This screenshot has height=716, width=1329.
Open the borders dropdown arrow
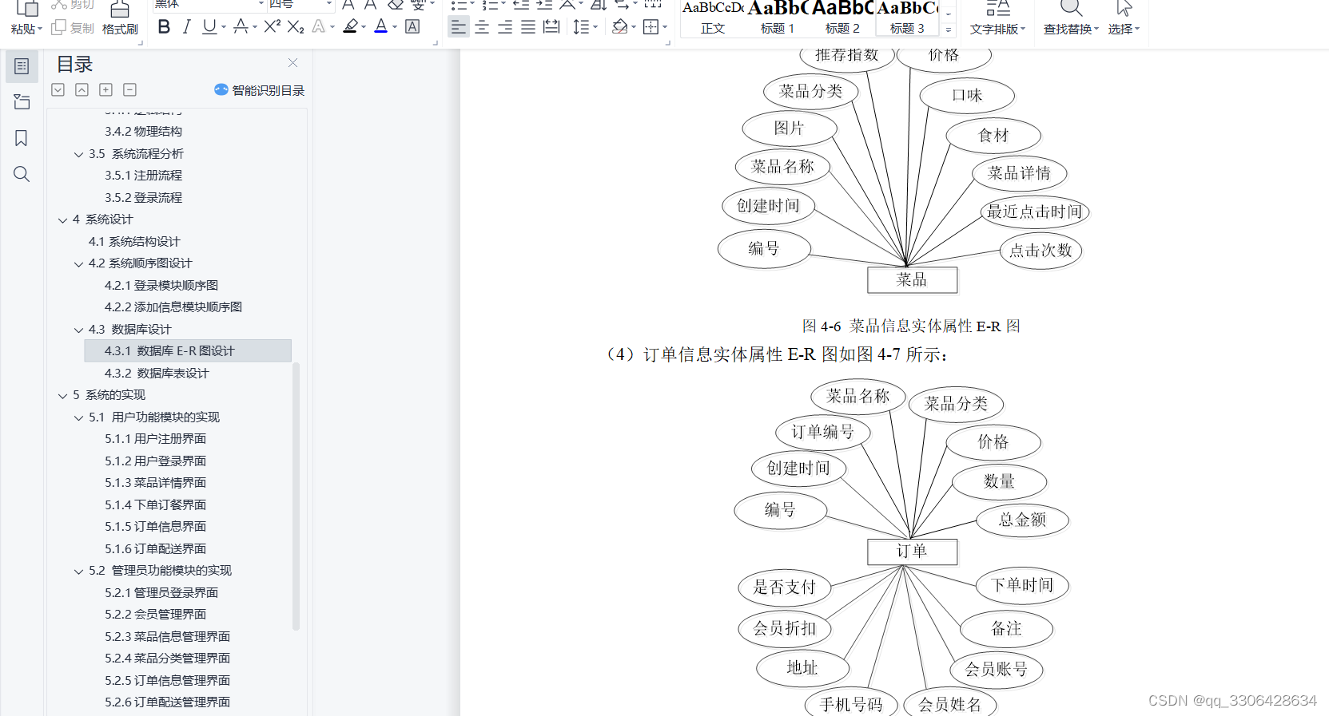point(665,27)
